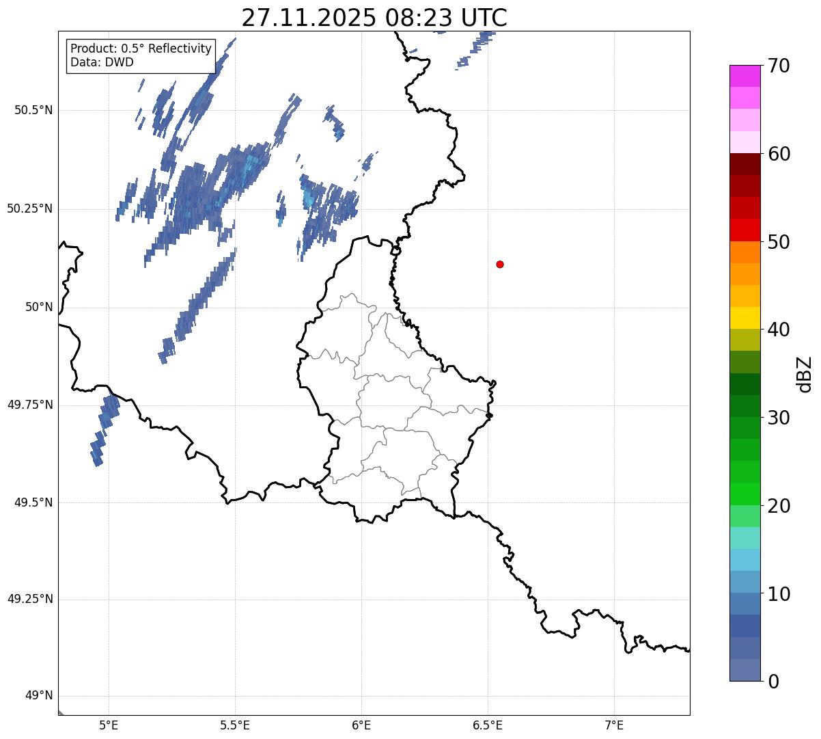This screenshot has height=739, width=821.
Task: Pick the orange swatch just below 50 dBZ
Action: pos(745,252)
